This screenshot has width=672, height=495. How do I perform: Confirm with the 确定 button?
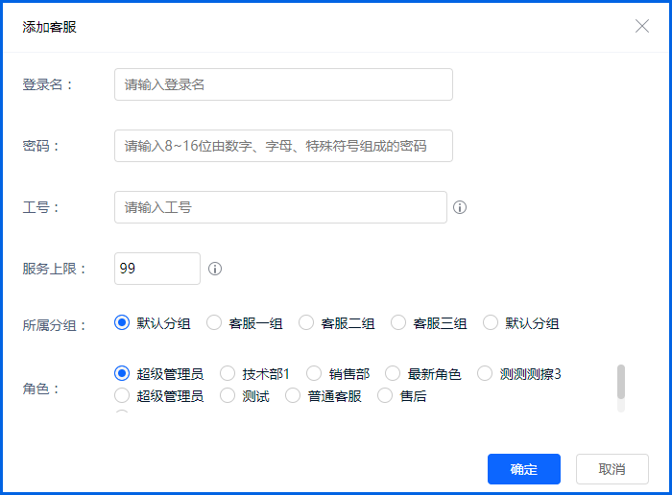pos(524,469)
